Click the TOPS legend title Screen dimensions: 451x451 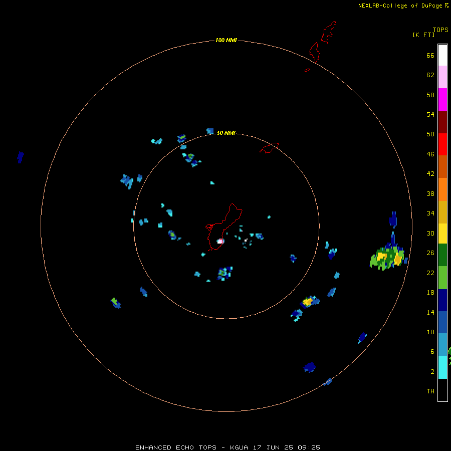[x=440, y=30]
